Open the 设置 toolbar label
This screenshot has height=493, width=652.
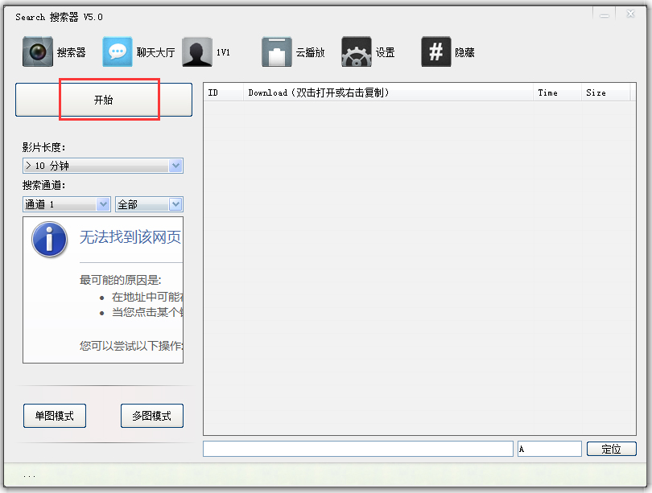[x=385, y=52]
